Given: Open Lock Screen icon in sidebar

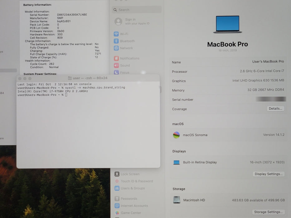Looking at the screenshot, I should 117,174.
